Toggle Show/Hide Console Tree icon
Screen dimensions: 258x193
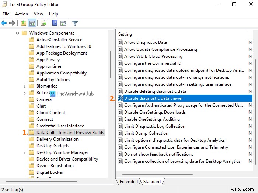click(x=32, y=23)
